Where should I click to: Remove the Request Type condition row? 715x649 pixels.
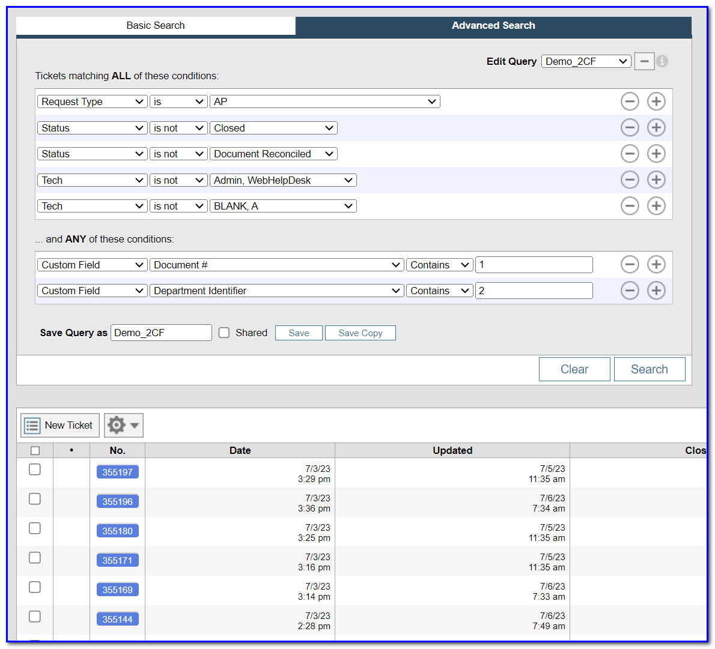629,101
